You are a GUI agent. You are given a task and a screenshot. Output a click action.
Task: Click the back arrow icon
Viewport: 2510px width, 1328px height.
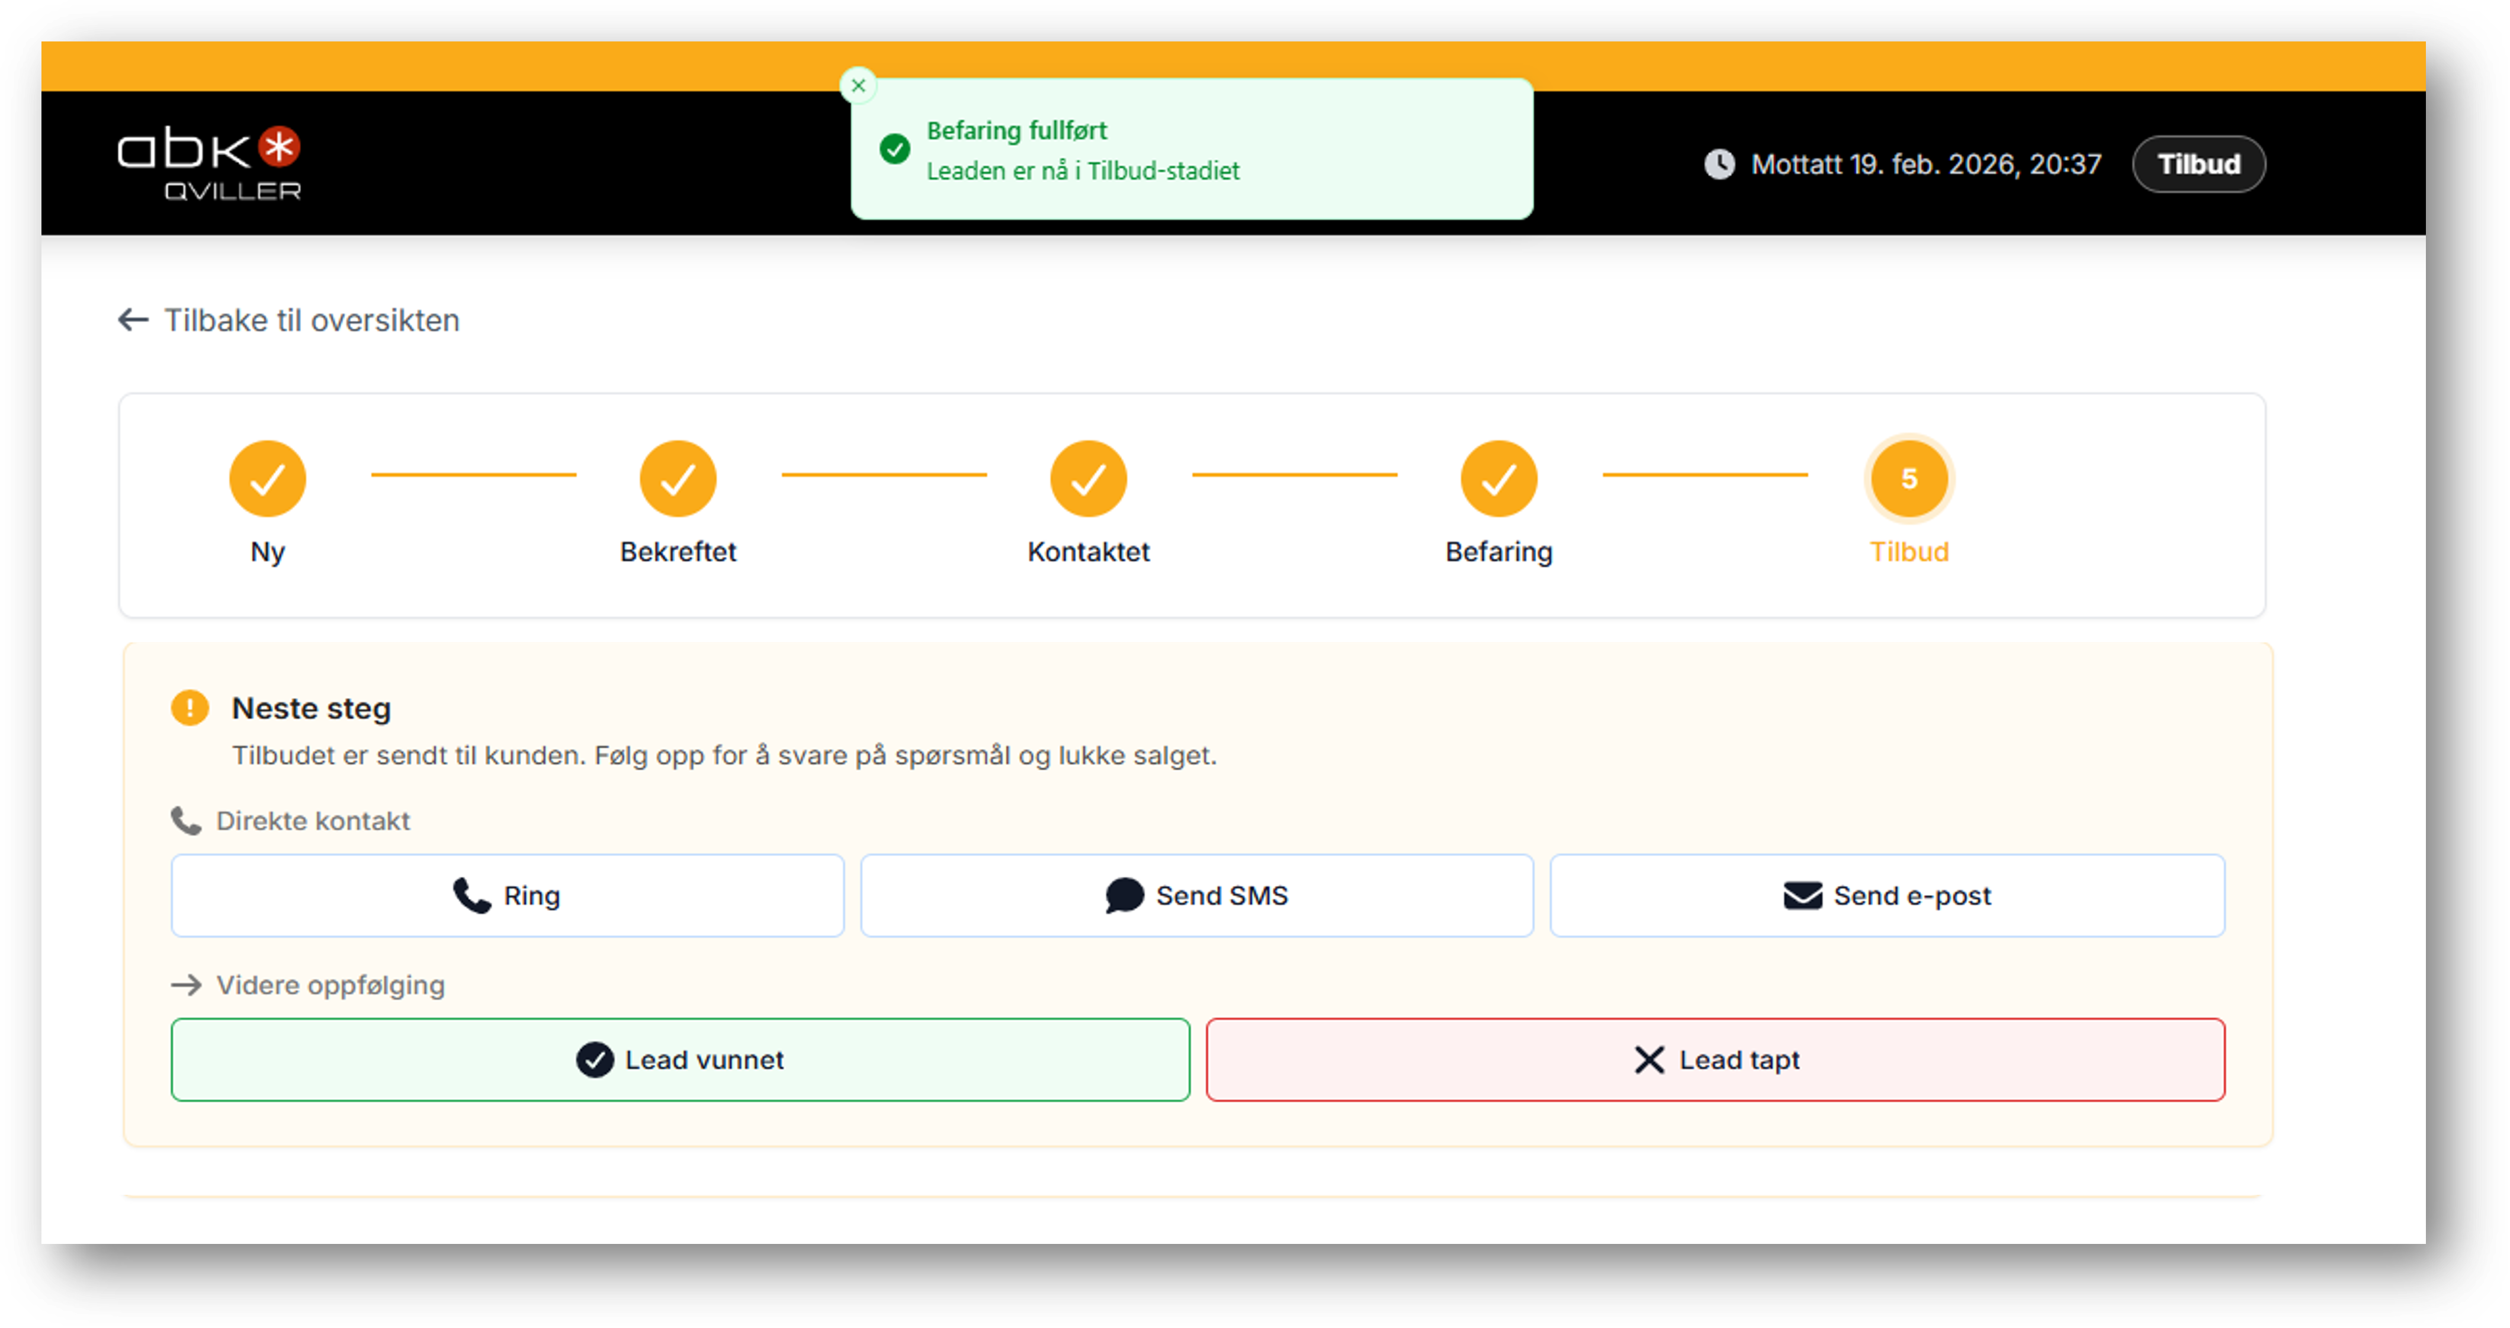coord(133,320)
